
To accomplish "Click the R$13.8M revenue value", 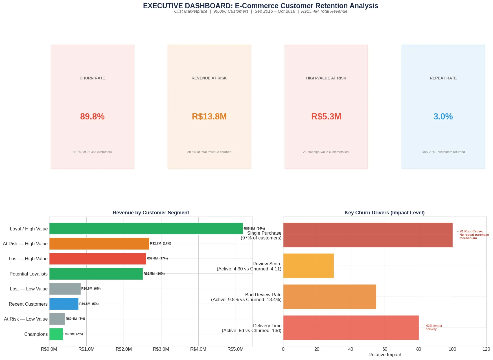I will tap(209, 116).
